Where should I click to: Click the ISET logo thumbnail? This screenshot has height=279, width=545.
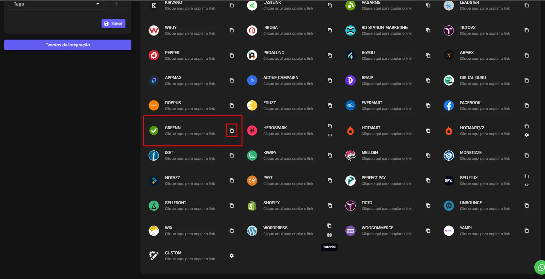(154, 156)
